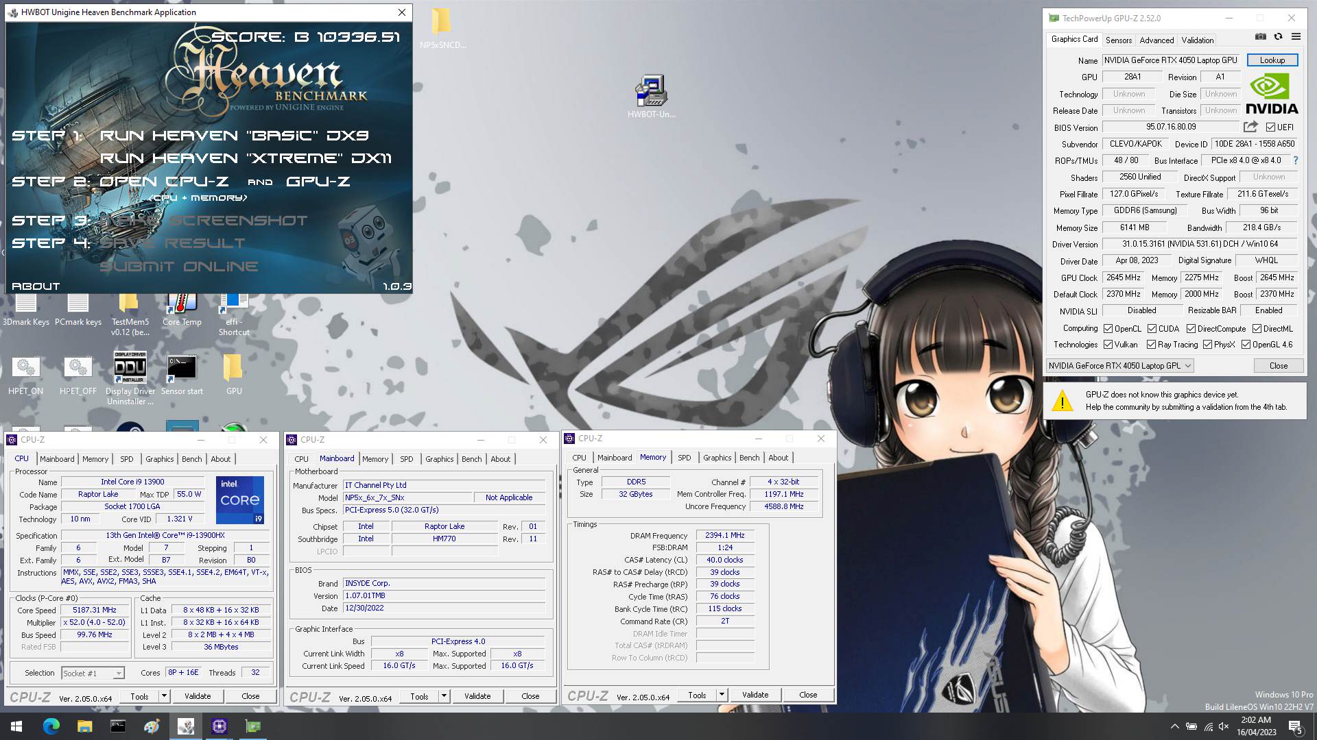
Task: Open Microsoft Edge from taskbar
Action: pos(51,726)
